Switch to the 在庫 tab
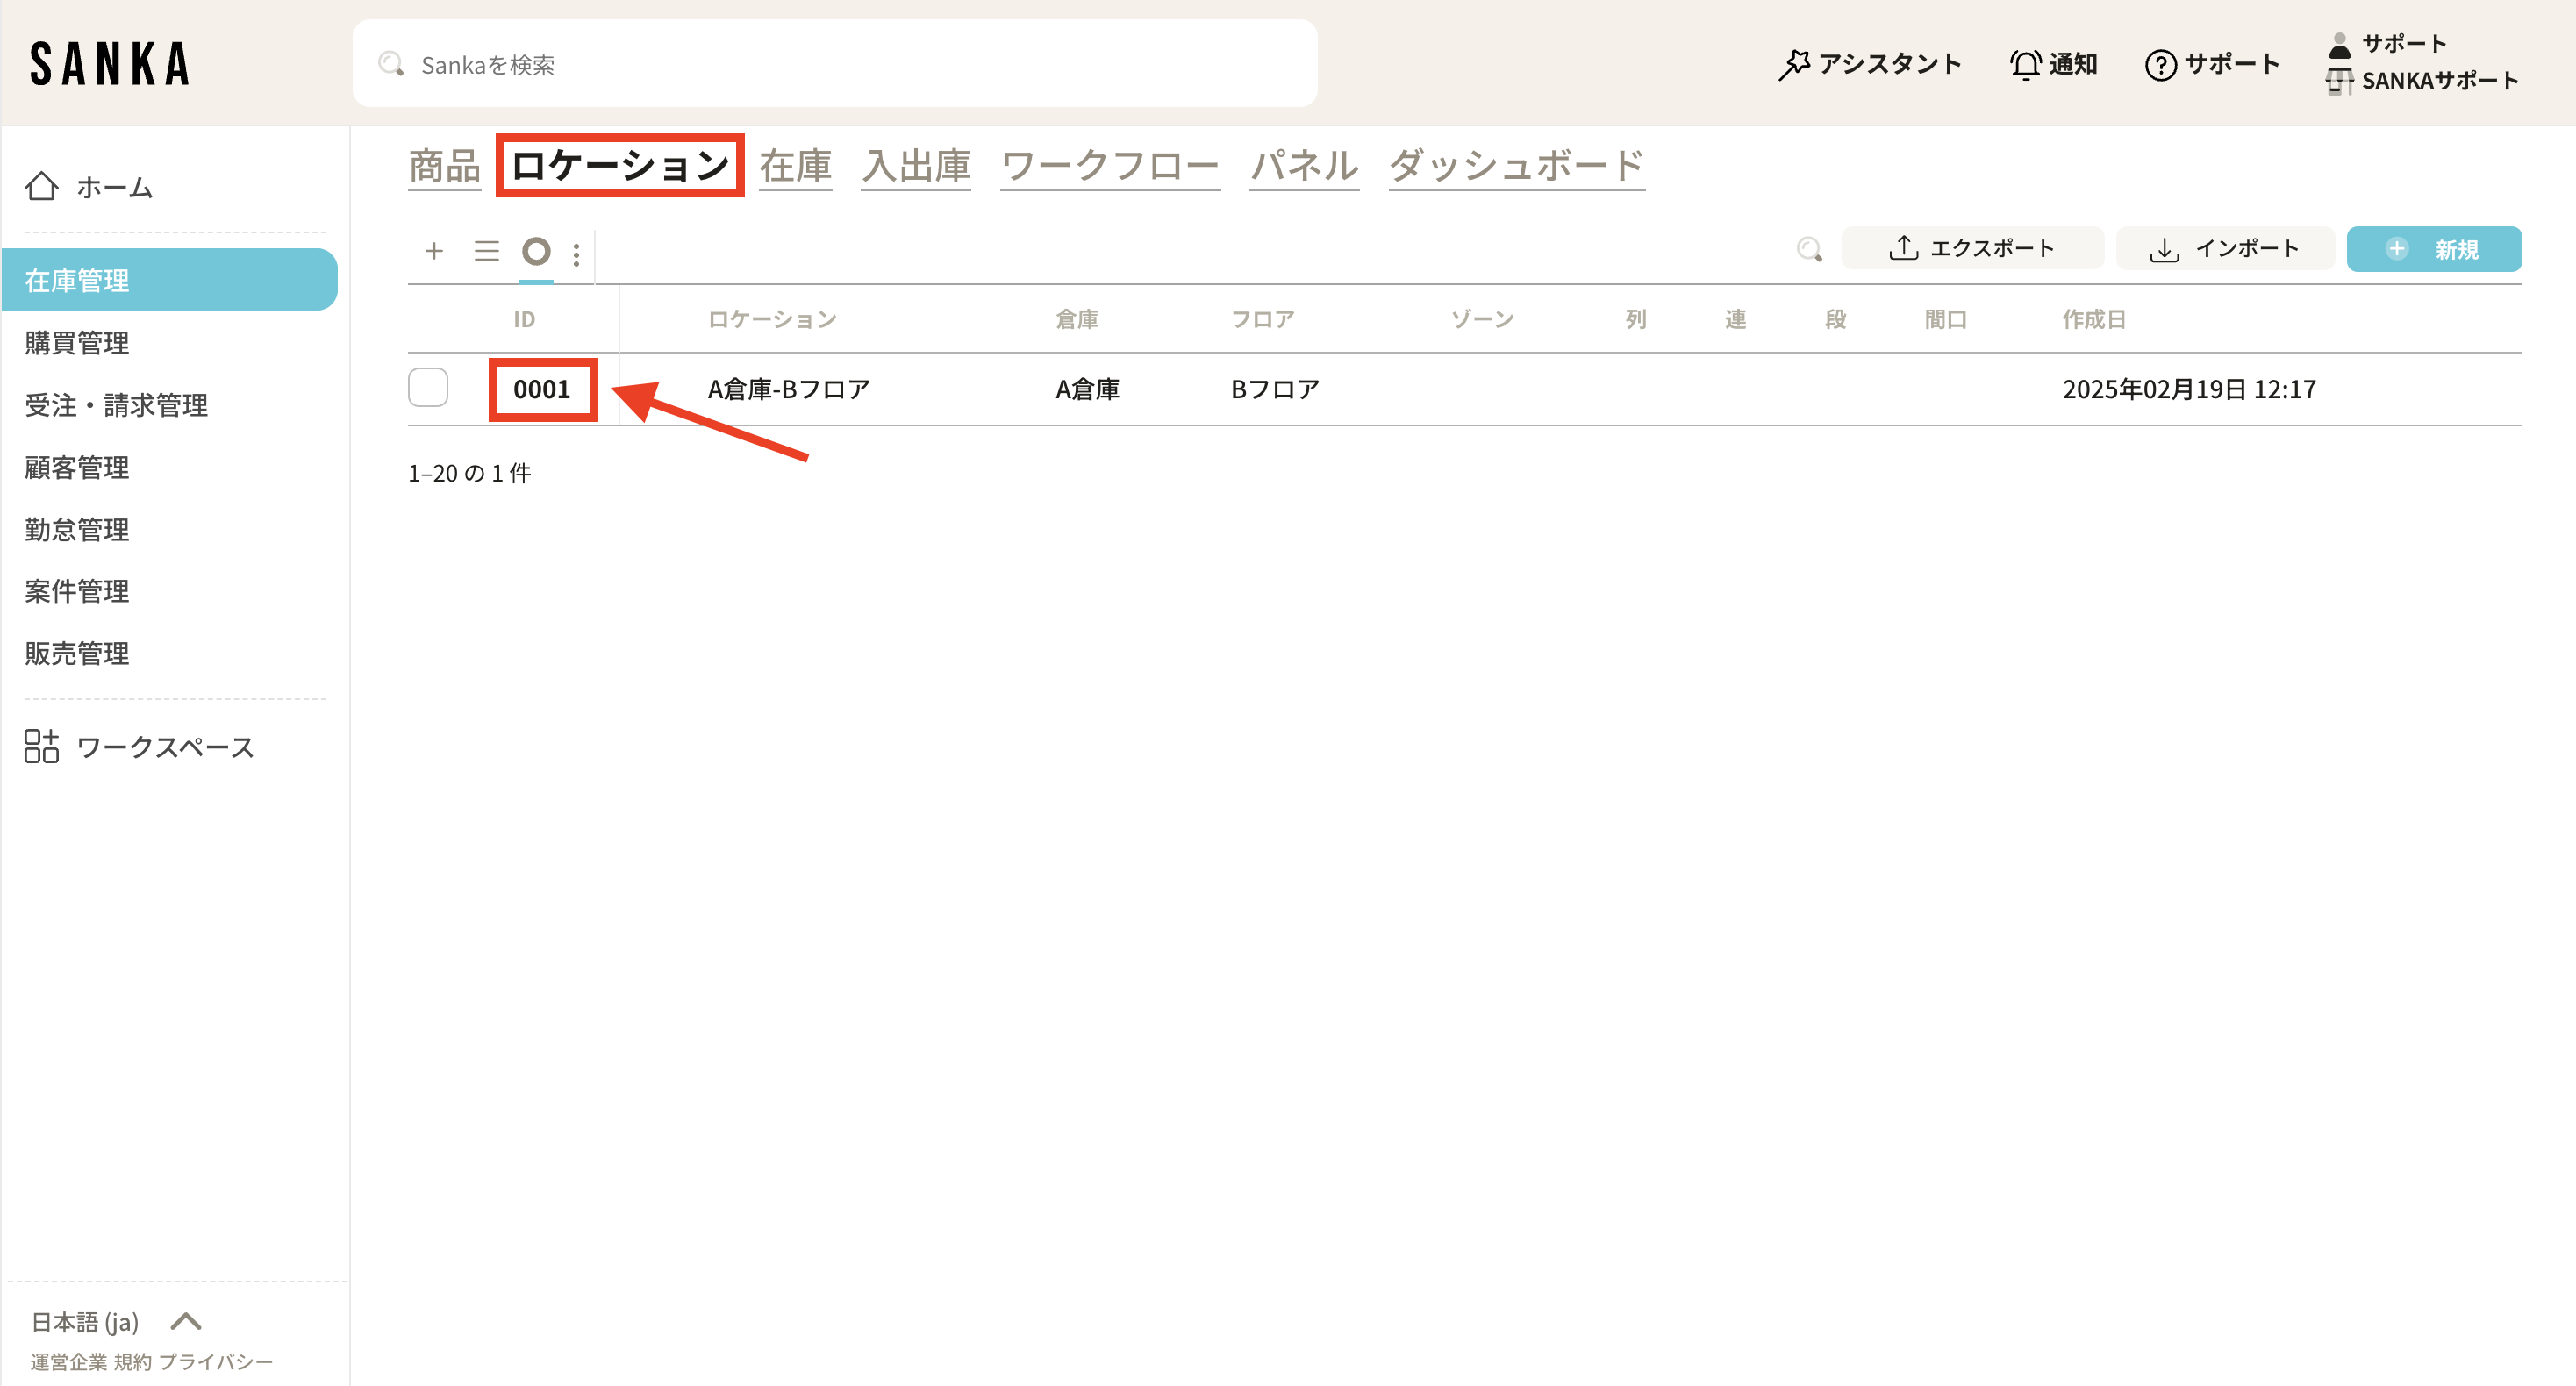 tap(795, 166)
